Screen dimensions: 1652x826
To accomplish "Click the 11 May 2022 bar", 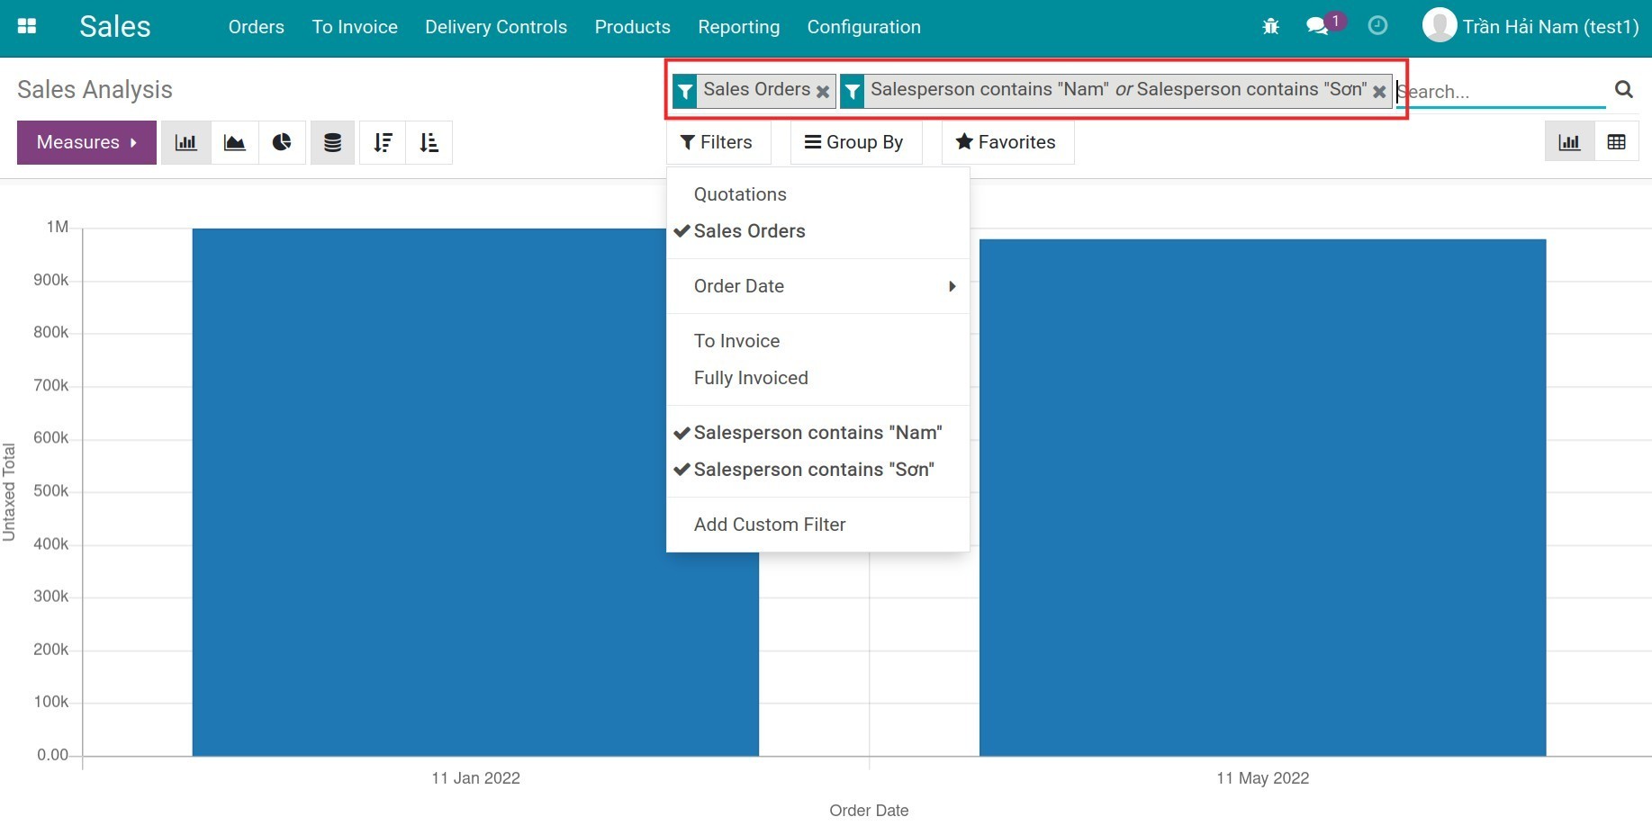I will click(x=1262, y=498).
